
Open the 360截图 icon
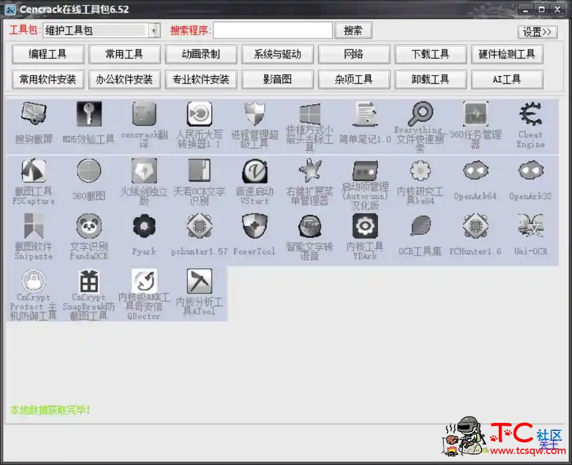[89, 170]
